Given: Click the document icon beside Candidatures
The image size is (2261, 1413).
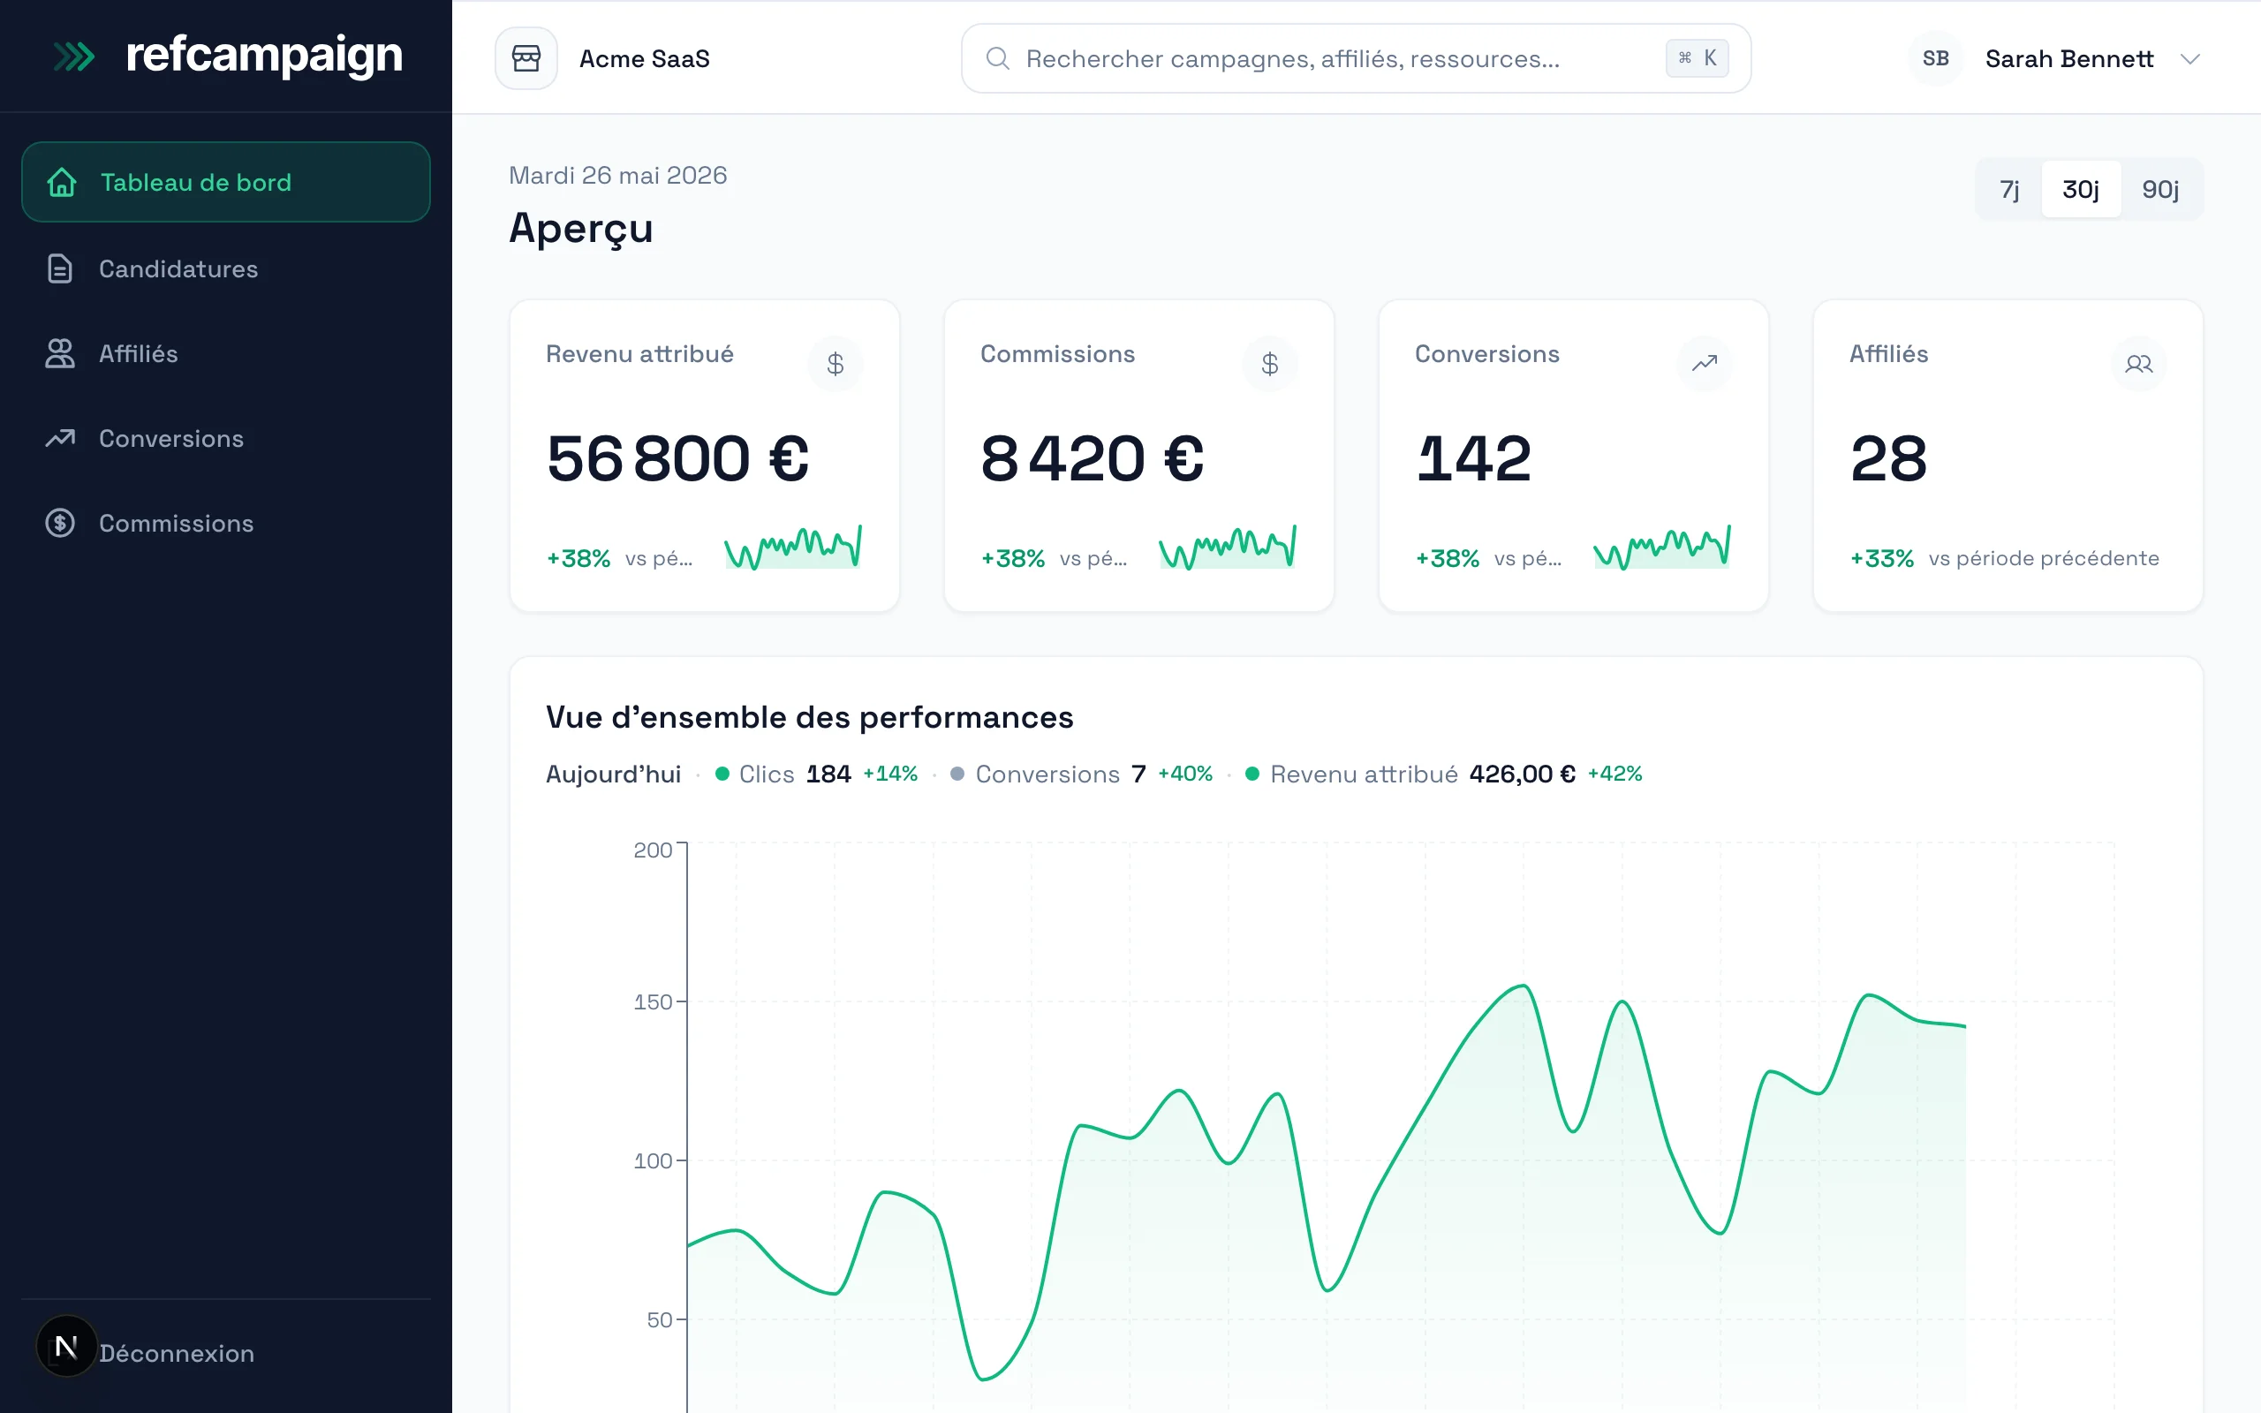Looking at the screenshot, I should (60, 269).
